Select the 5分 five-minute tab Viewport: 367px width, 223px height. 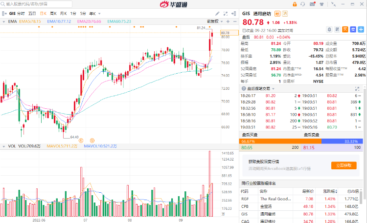[83, 14]
